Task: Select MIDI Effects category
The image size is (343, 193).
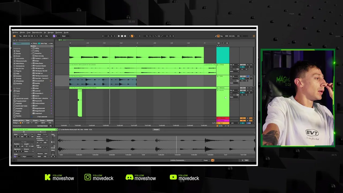Action: [x=19, y=64]
